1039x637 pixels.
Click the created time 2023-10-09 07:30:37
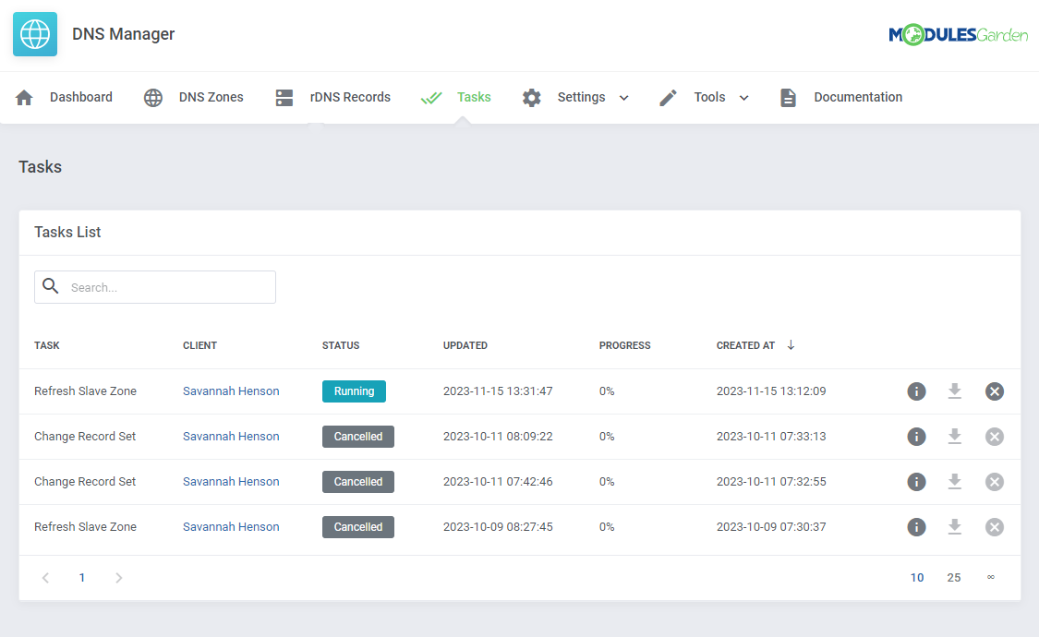click(771, 527)
